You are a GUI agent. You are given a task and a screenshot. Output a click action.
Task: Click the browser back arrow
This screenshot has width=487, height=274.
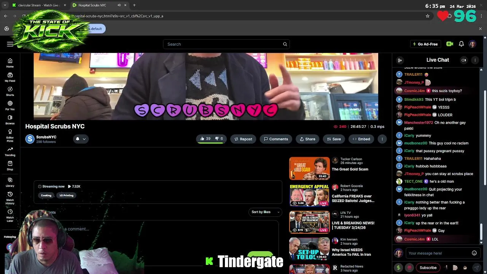click(6, 16)
